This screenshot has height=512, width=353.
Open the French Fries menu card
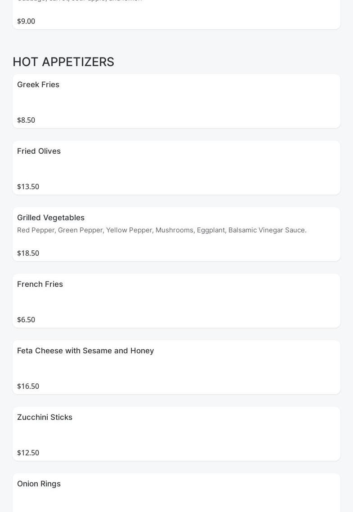click(x=176, y=301)
